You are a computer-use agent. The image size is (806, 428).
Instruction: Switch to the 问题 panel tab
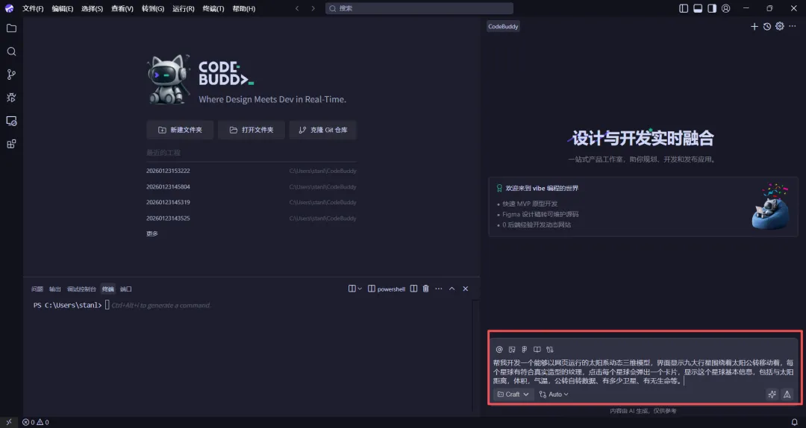coord(37,289)
